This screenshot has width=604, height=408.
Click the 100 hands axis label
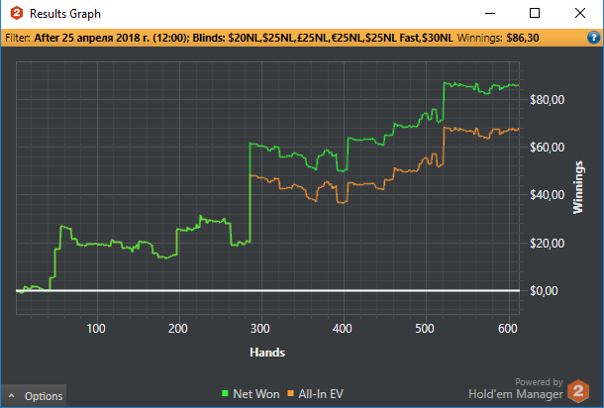(95, 329)
